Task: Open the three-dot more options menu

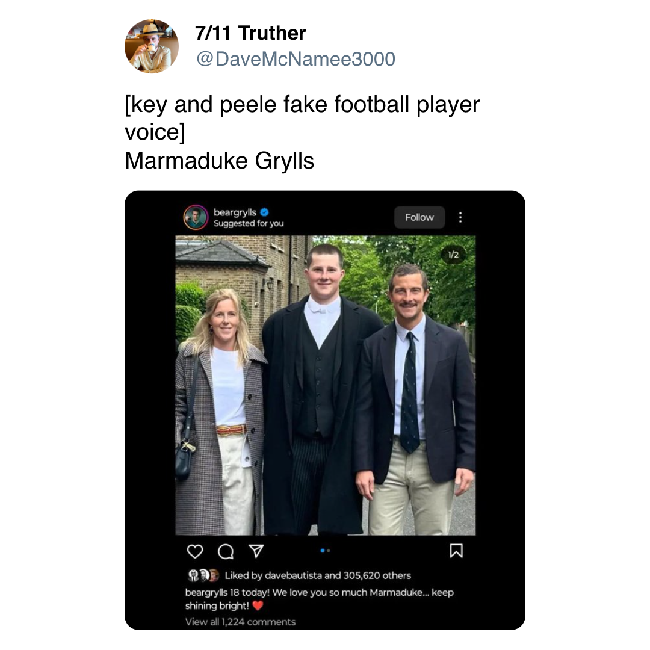Action: 460,217
